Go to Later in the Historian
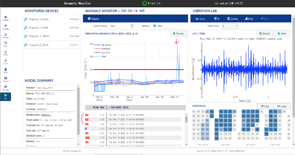295x155 pixels. tap(282, 106)
